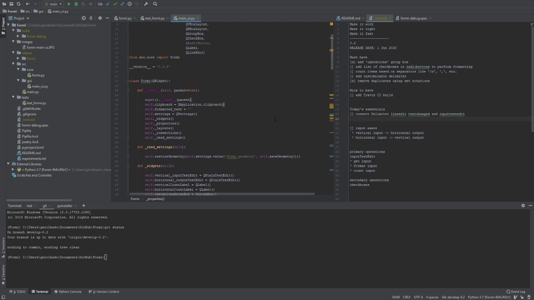This screenshot has width=534, height=300.
Task: Click the Synchronize refresh icon
Action: point(18,4)
